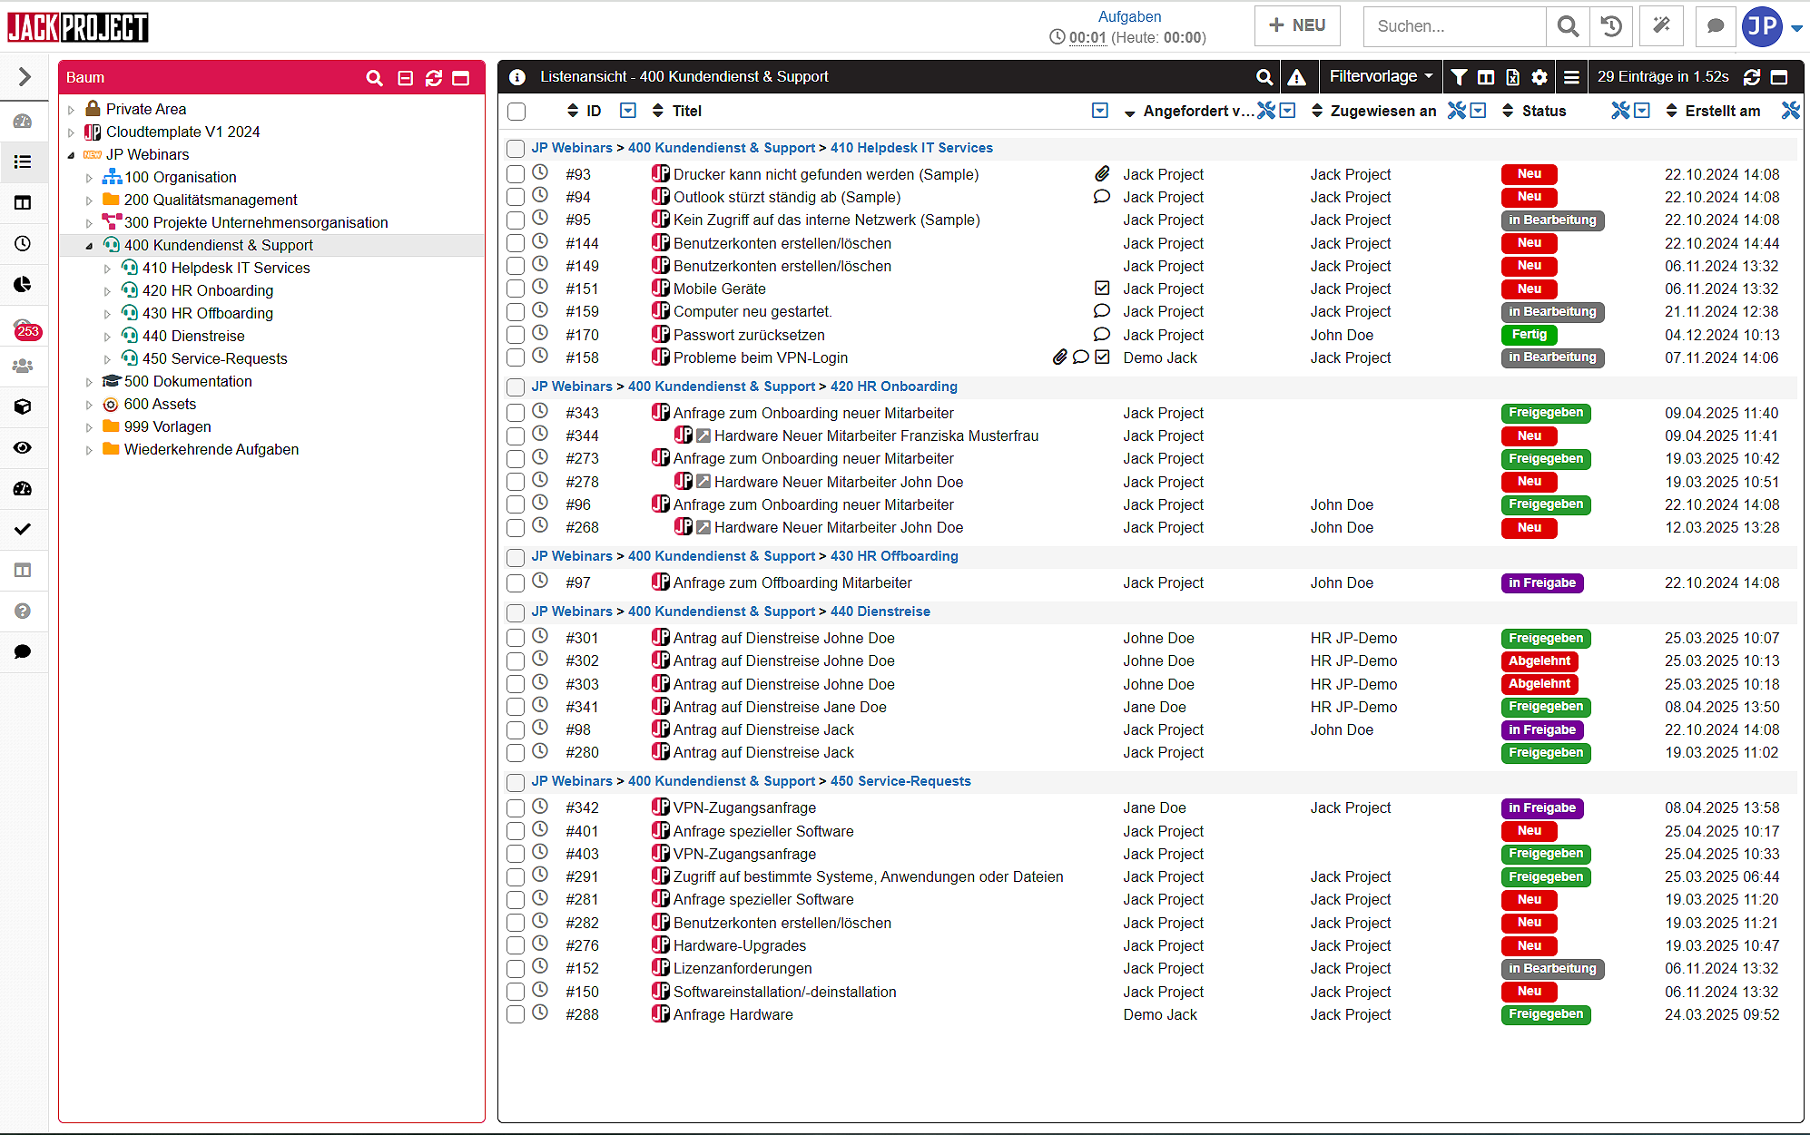Open breadcrumb link 430 HR Offboarding
Screen dimensions: 1810x1135
894,556
